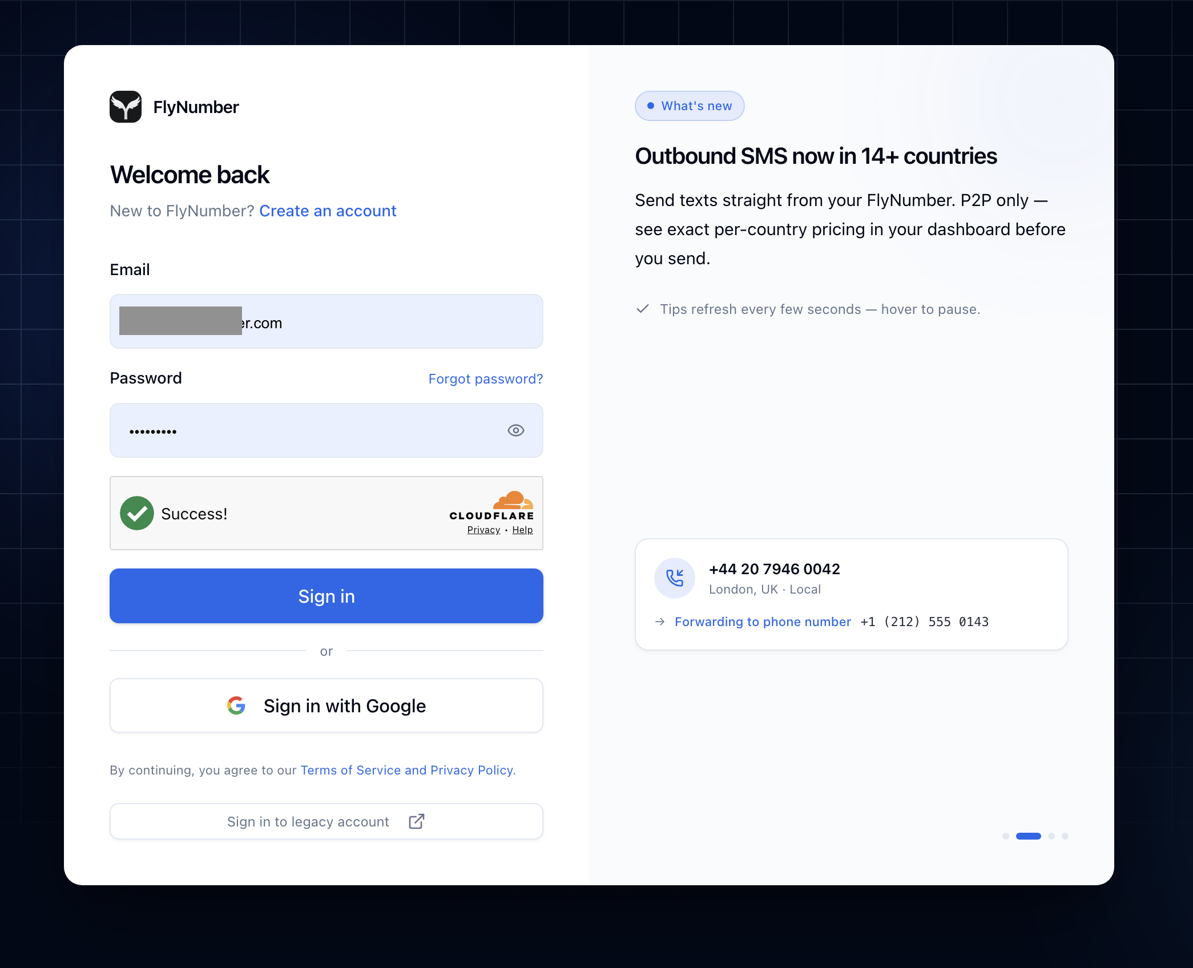Click the external link icon on legacy button

(417, 821)
